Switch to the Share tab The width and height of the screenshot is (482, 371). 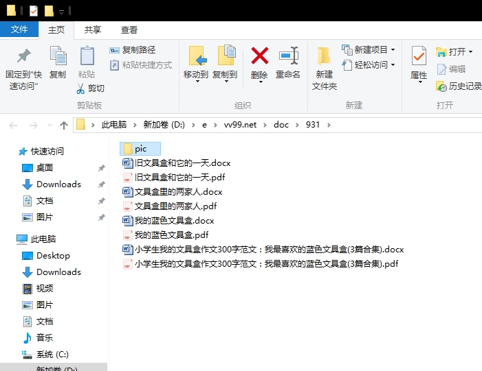(93, 30)
